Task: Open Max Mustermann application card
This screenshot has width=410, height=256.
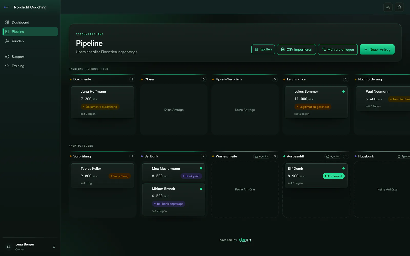Action: [x=174, y=173]
